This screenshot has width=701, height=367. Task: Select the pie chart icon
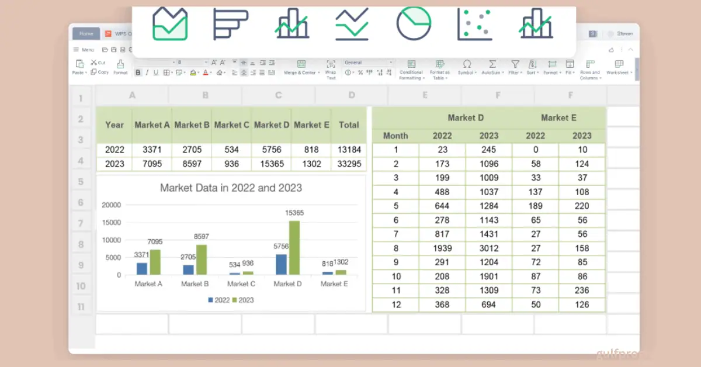tap(414, 24)
